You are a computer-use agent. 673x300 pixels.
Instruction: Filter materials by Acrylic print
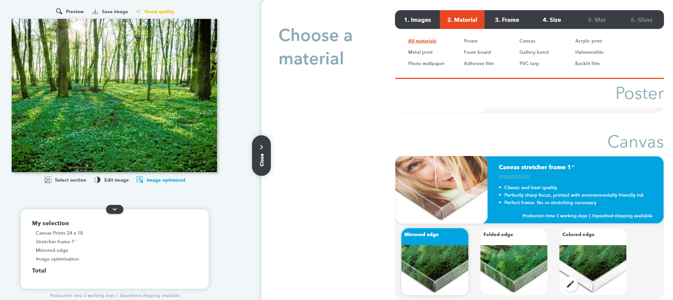(x=588, y=41)
